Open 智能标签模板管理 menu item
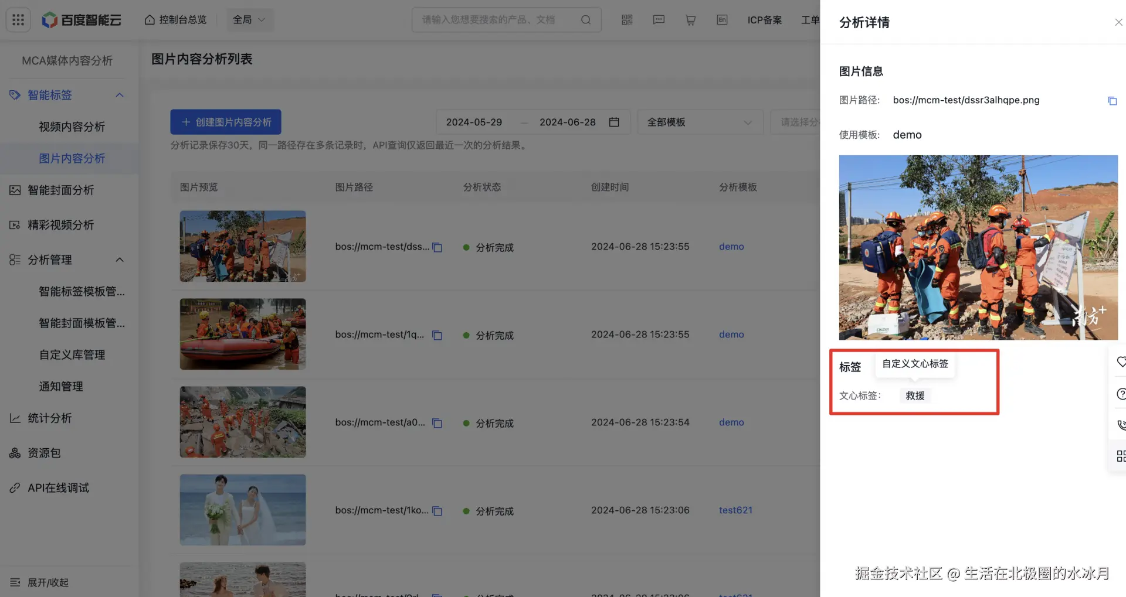 click(82, 291)
